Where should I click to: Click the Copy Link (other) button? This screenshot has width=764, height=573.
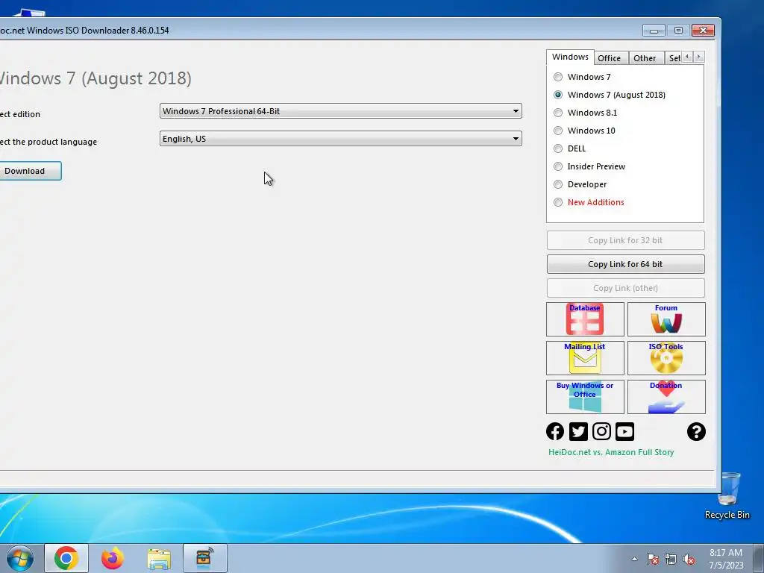pyautogui.click(x=626, y=288)
